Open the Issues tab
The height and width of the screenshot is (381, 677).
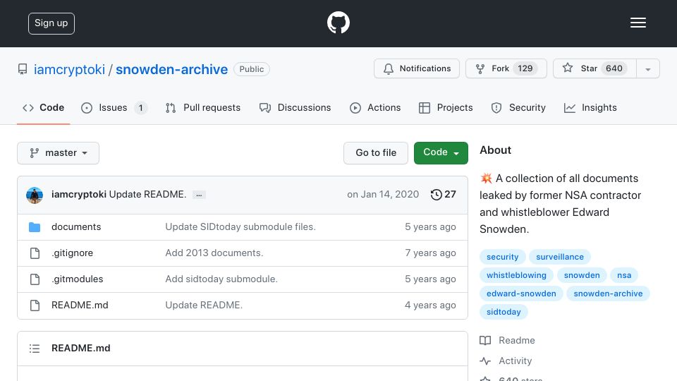coord(114,107)
